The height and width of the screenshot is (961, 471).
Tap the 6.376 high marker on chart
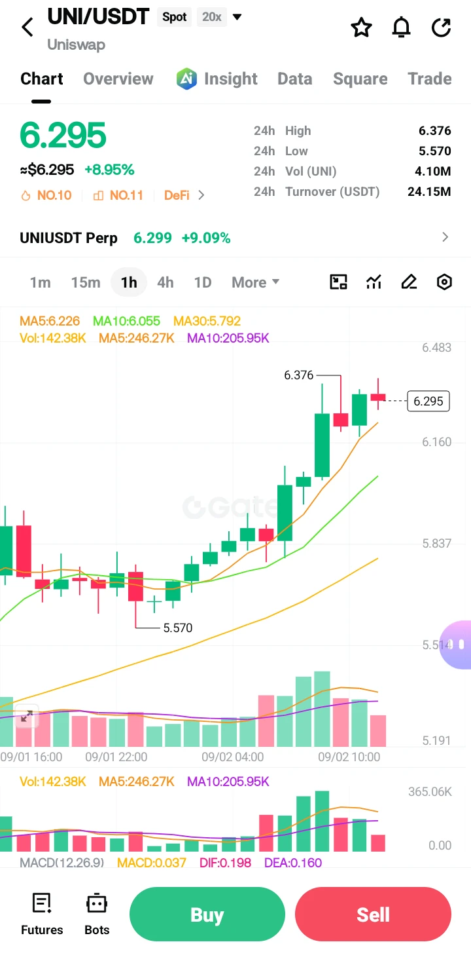(x=299, y=375)
